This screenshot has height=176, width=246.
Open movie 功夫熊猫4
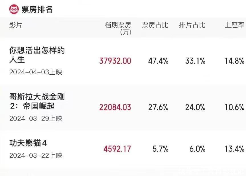28,143
